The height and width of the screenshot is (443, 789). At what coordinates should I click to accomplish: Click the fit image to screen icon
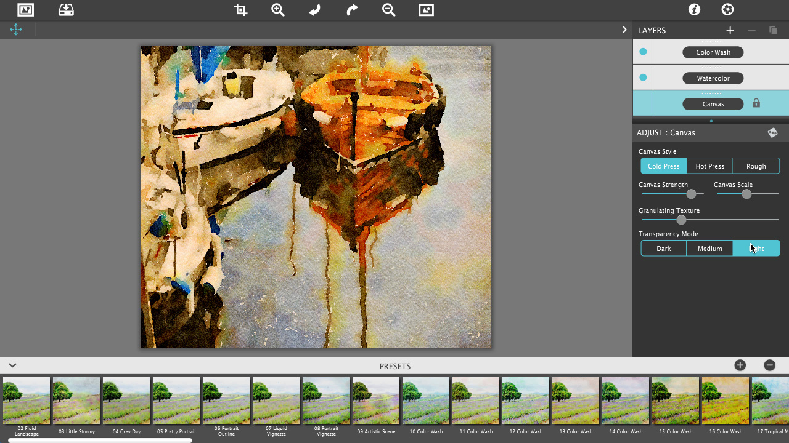(426, 10)
